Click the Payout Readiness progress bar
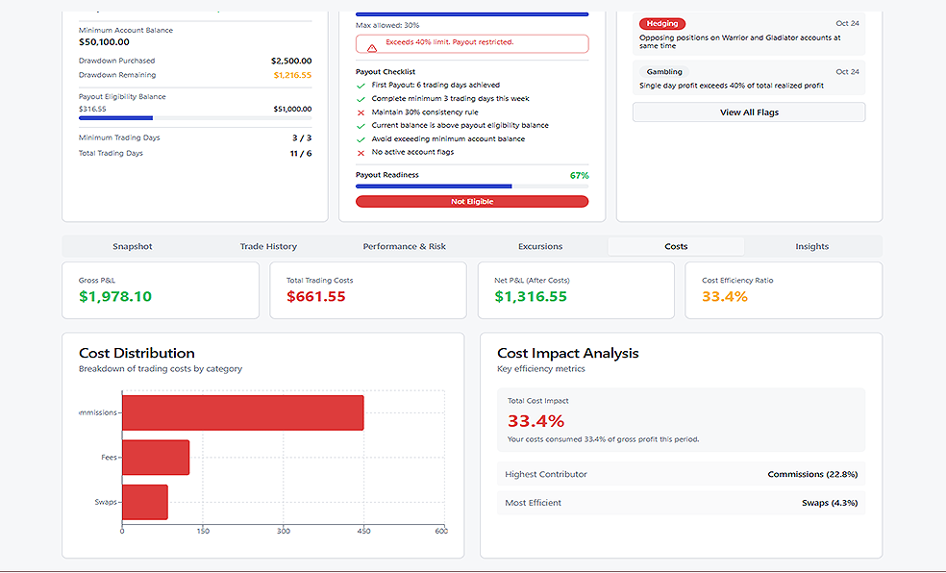The width and height of the screenshot is (946, 573). [472, 187]
